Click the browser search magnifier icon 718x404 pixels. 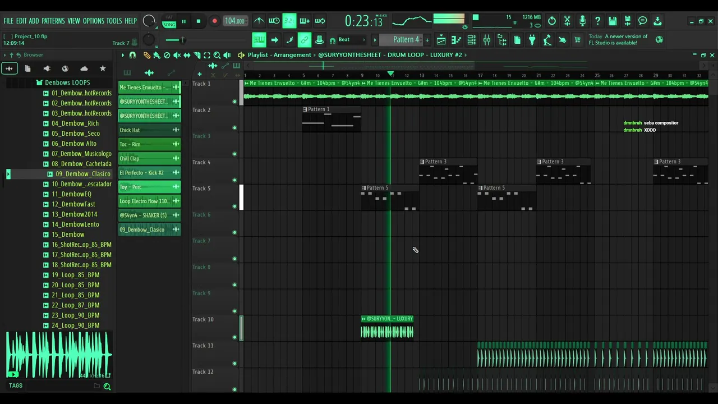point(107,386)
